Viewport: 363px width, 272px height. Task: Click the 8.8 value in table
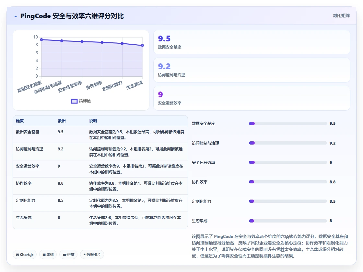coord(60,183)
